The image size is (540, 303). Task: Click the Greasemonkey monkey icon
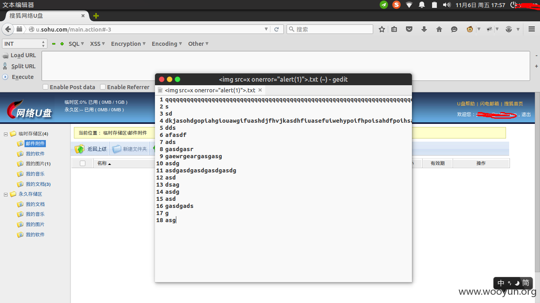tap(470, 29)
